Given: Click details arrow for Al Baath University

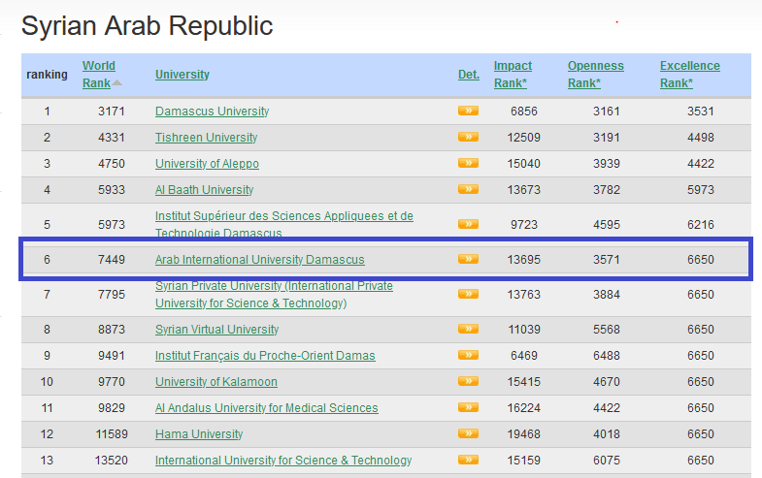Looking at the screenshot, I should (468, 189).
